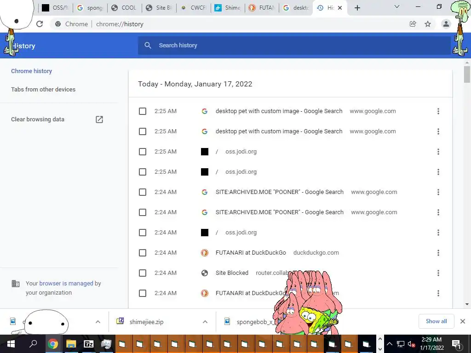471x353 pixels.
Task: Click the history page vertical scrollbar thumb
Action: pyautogui.click(x=467, y=74)
